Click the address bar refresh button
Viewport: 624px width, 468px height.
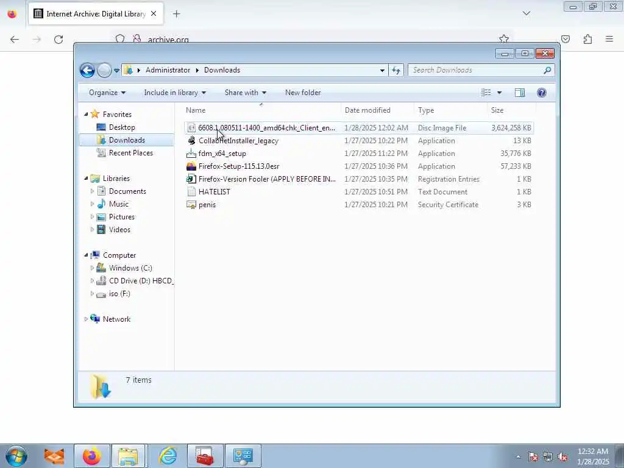coord(396,70)
